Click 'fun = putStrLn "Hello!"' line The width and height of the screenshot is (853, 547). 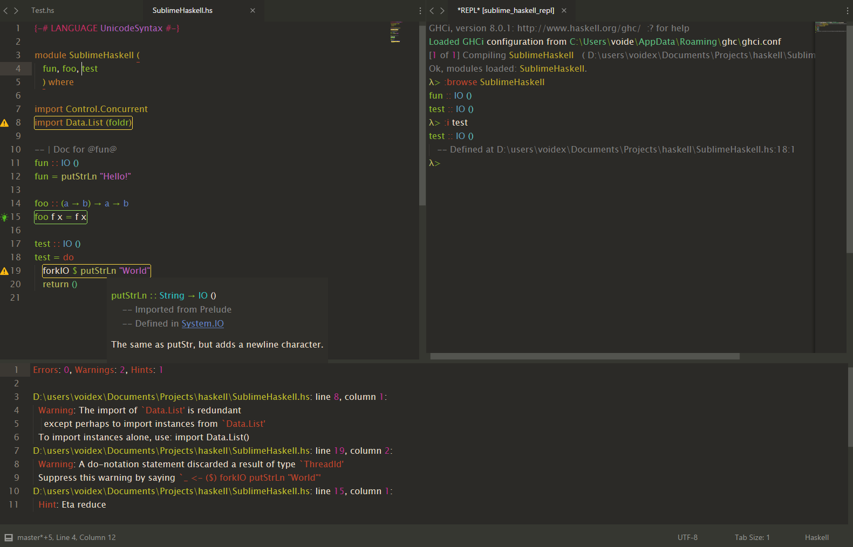point(83,176)
